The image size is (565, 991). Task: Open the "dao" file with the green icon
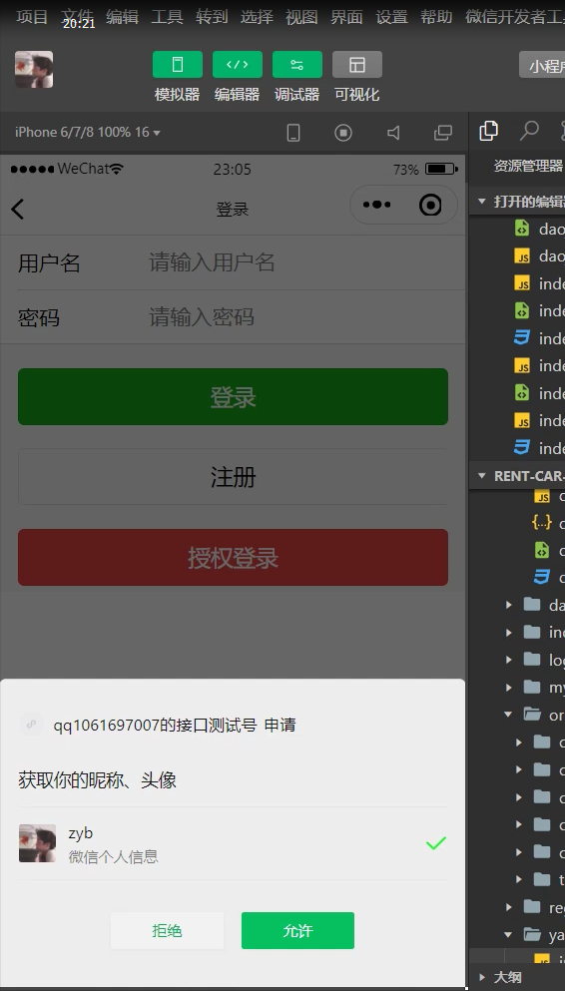[x=540, y=229]
